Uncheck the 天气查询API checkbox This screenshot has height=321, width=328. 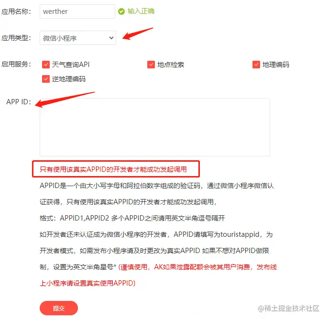tap(46, 65)
